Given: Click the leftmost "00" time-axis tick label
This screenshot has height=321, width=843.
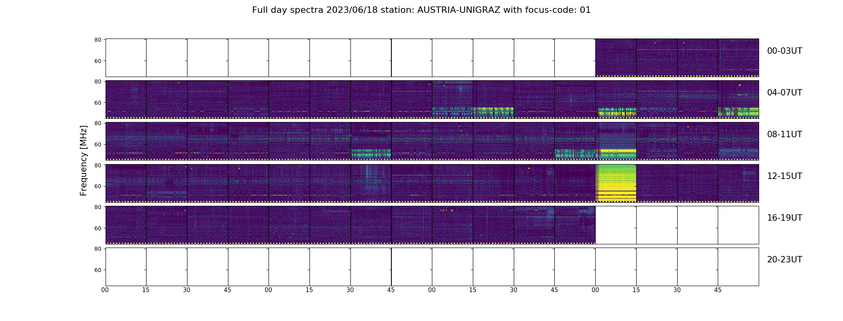Looking at the screenshot, I should pyautogui.click(x=105, y=290).
